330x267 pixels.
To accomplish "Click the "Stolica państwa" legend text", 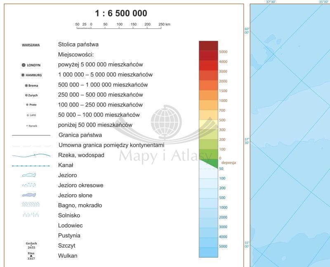I will [x=78, y=44].
